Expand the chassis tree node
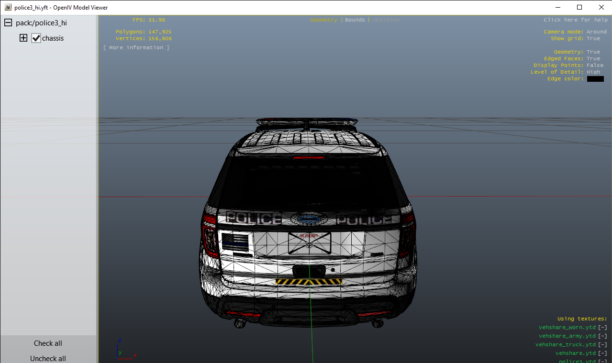Image resolution: width=612 pixels, height=363 pixels. coord(23,38)
